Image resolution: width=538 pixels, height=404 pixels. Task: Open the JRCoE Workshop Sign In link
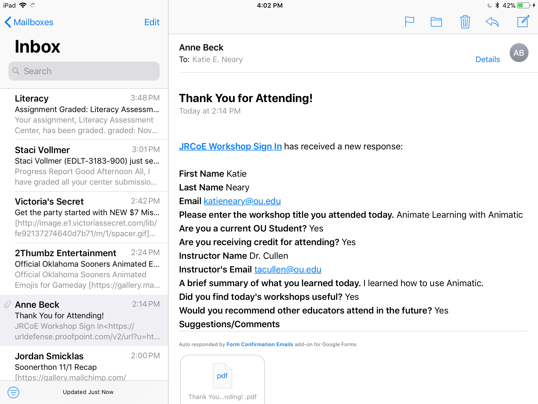point(230,146)
